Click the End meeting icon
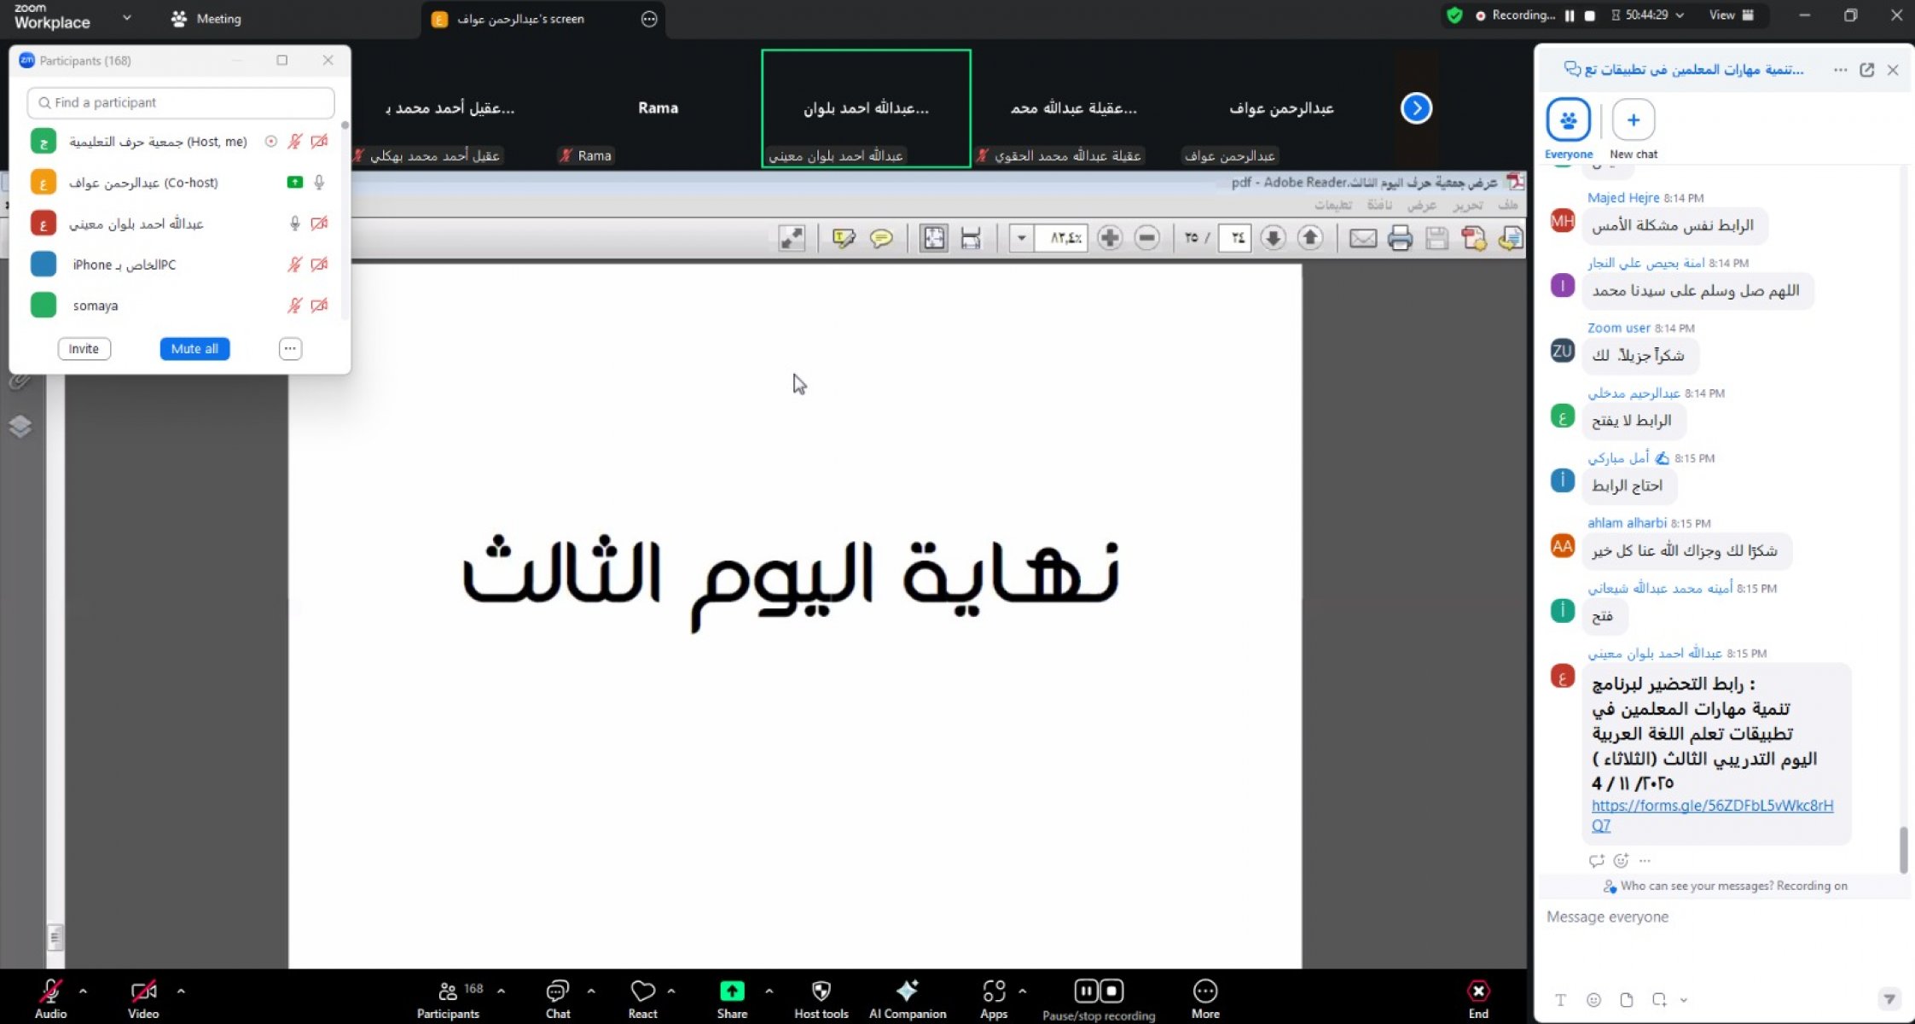Image resolution: width=1915 pixels, height=1024 pixels. (x=1478, y=992)
